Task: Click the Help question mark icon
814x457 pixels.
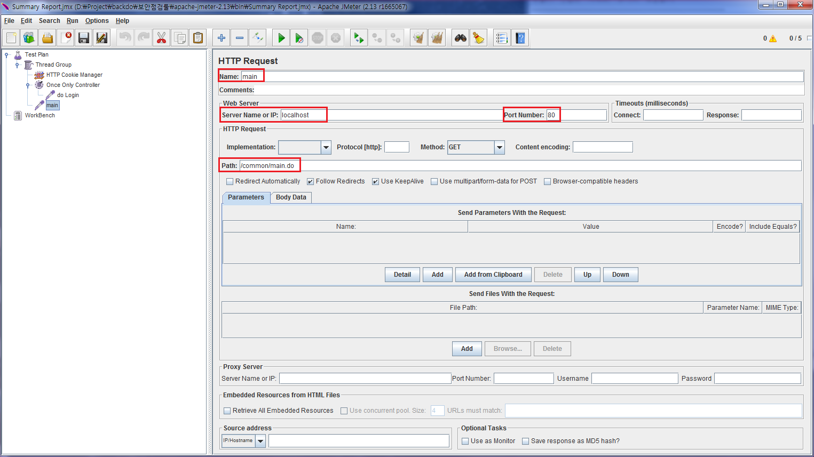Action: tap(520, 38)
